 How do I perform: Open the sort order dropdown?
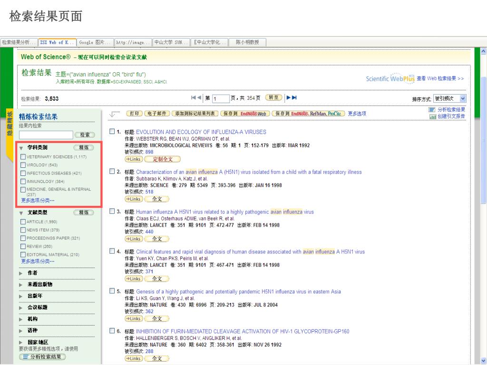[x=450, y=99]
